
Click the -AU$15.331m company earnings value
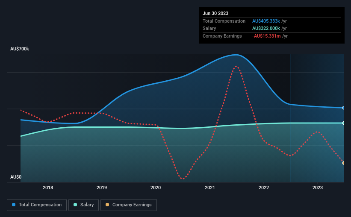266,36
